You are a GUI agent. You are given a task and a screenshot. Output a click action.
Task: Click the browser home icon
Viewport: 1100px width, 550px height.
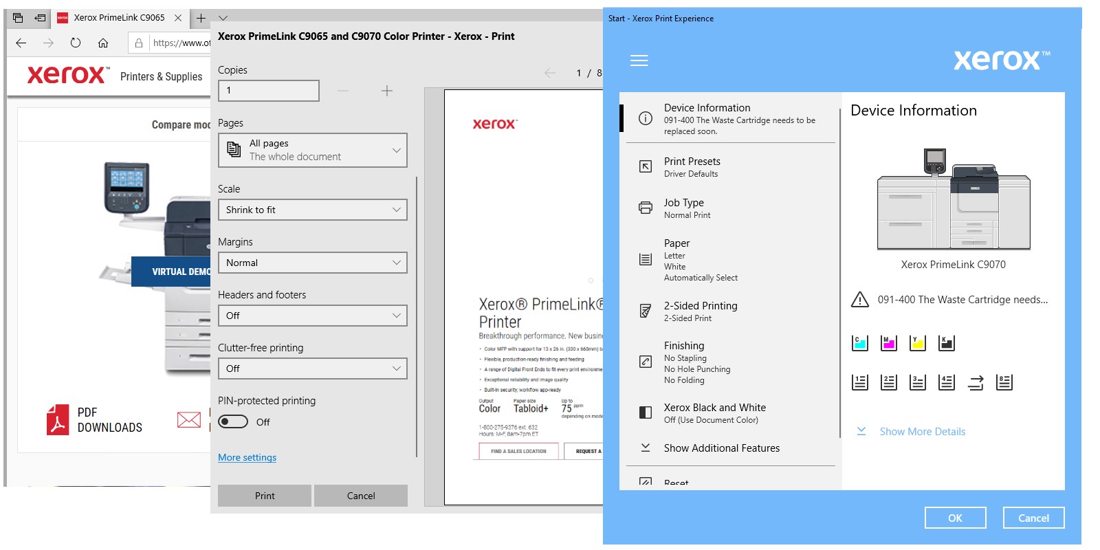point(103,43)
